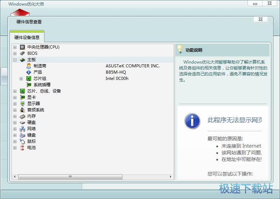Click the chipset (芯片组) icon
The height and width of the screenshot is (199, 280).
[29, 79]
